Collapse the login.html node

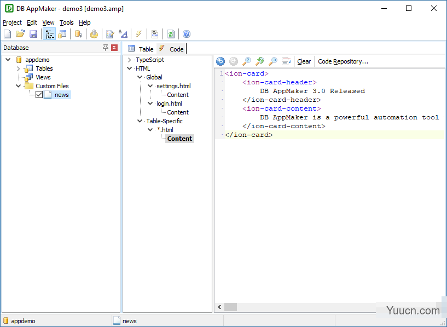(x=150, y=104)
